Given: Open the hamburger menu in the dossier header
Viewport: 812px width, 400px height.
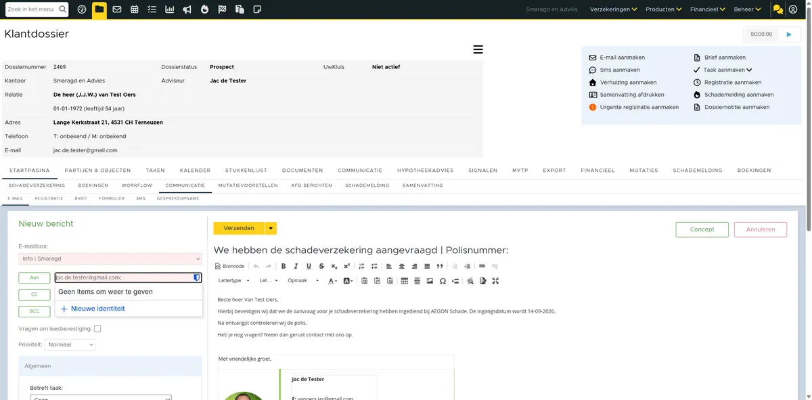Looking at the screenshot, I should pyautogui.click(x=478, y=49).
